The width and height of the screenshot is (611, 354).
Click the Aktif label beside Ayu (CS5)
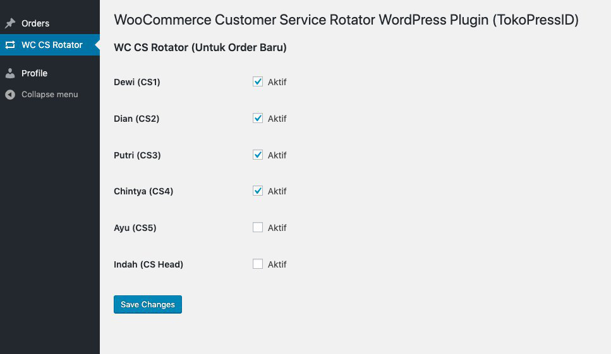tap(277, 228)
